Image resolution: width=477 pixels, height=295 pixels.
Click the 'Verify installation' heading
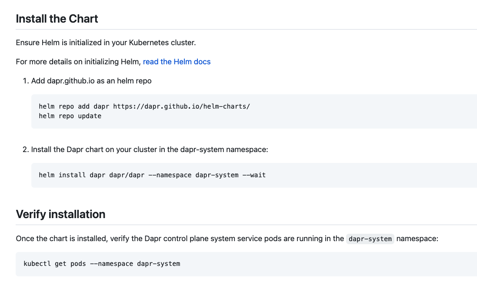[60, 214]
